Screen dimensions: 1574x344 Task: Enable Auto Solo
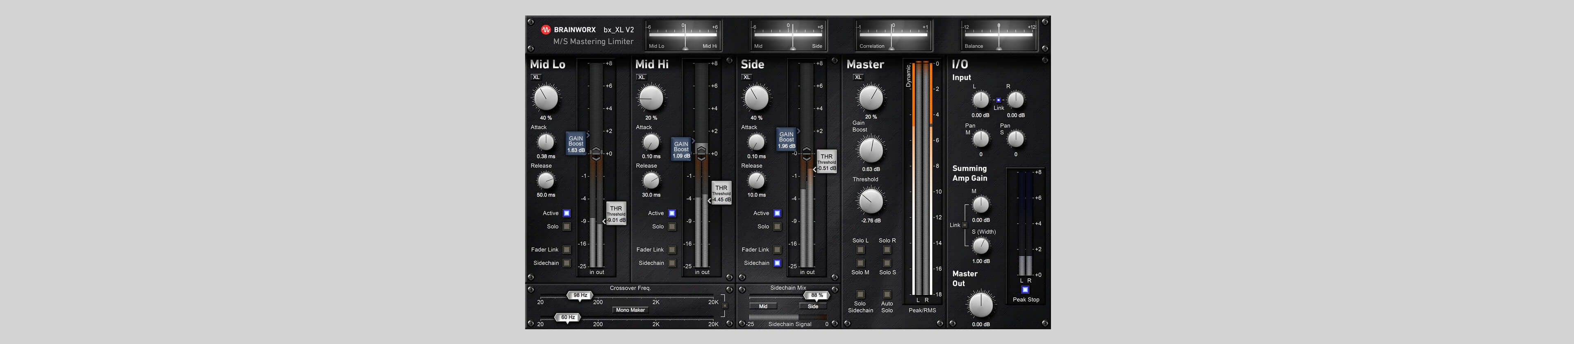pyautogui.click(x=887, y=294)
